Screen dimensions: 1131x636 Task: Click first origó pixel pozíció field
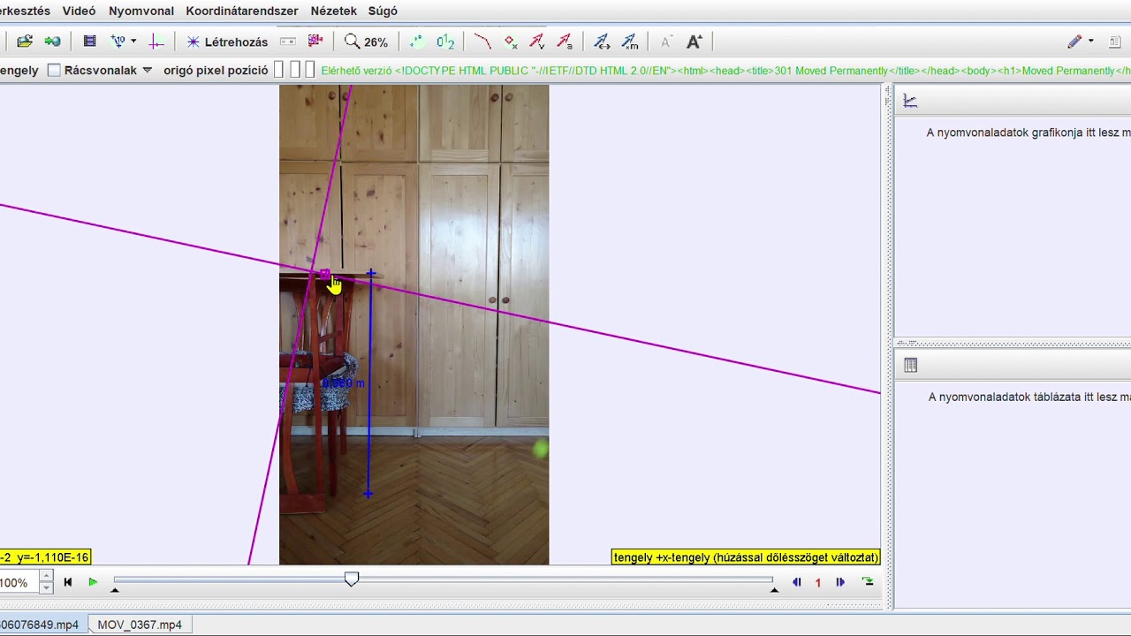[278, 70]
